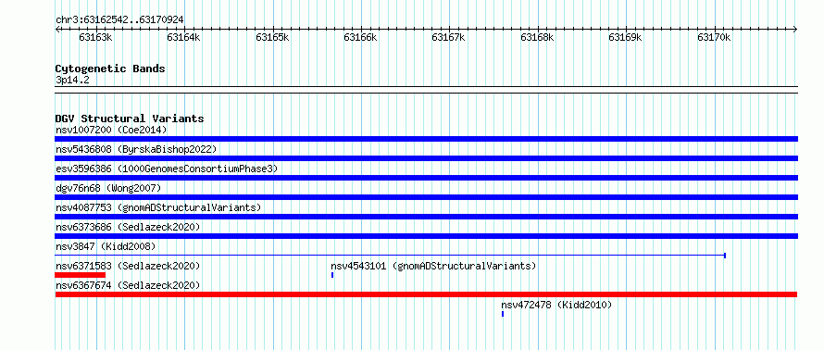Open the dgv76n68 (Wong2007) variant label
824x350 pixels.
108,188
